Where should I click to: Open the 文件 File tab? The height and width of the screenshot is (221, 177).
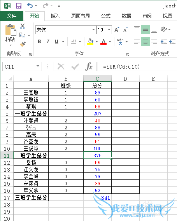tap(12, 16)
